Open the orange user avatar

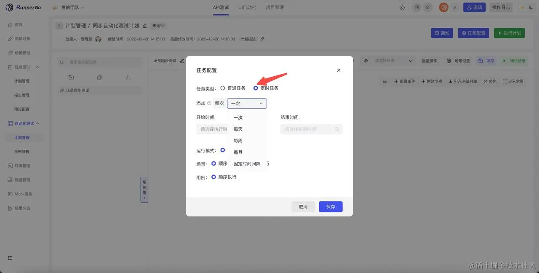[443, 8]
